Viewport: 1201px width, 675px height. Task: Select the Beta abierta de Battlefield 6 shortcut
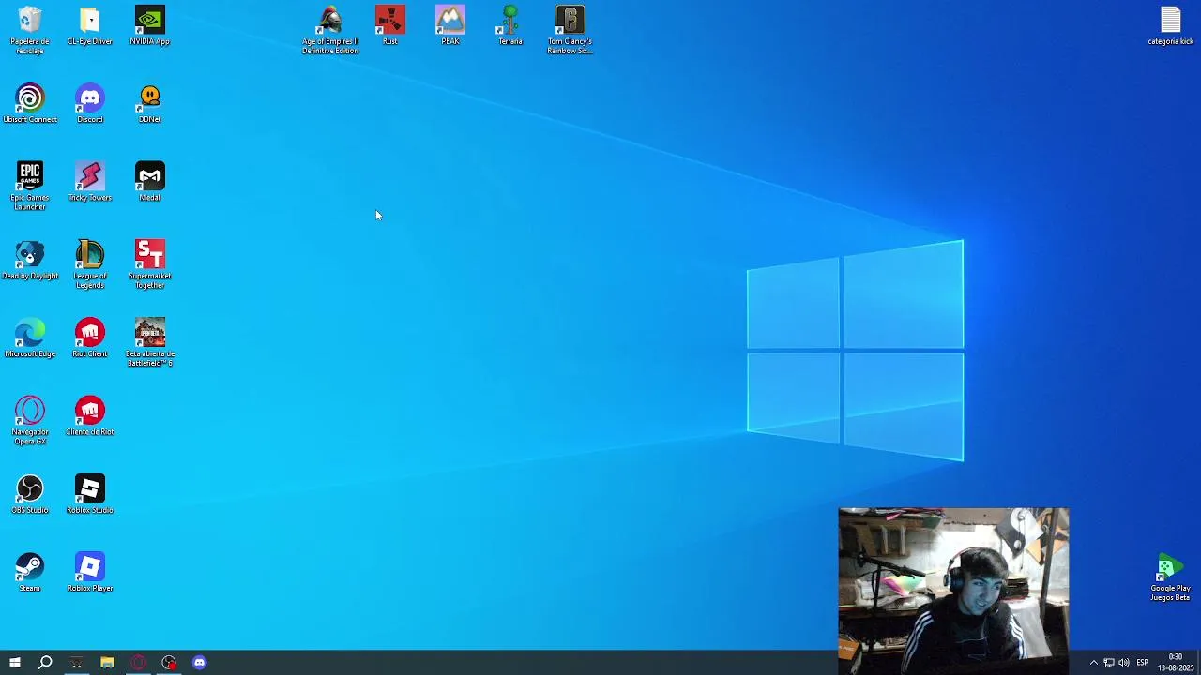(x=150, y=342)
